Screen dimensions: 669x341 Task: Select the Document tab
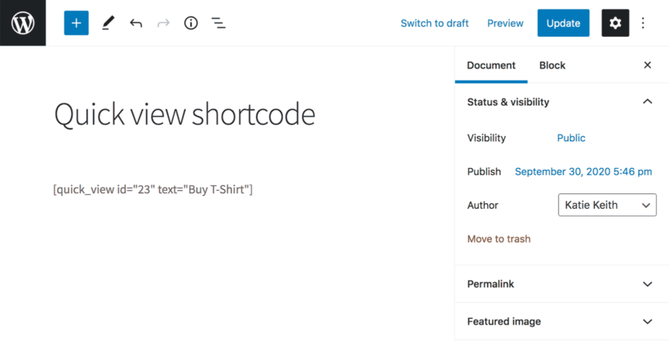[x=491, y=65]
